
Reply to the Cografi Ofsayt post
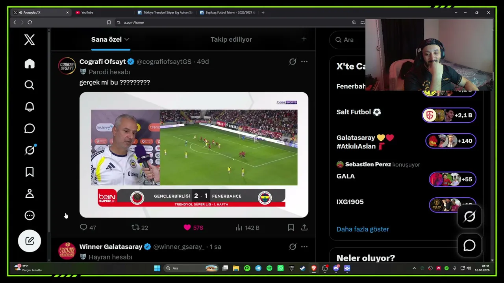pyautogui.click(x=88, y=228)
